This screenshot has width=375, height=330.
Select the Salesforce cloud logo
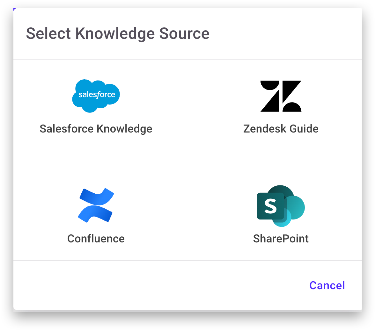(96, 96)
